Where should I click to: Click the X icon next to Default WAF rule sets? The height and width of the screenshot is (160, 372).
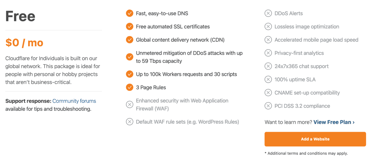pyautogui.click(x=130, y=122)
